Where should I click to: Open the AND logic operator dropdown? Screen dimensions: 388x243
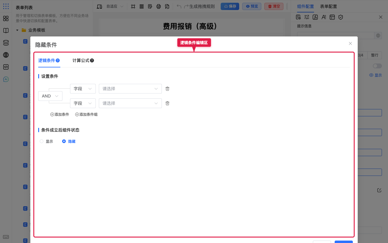50,96
